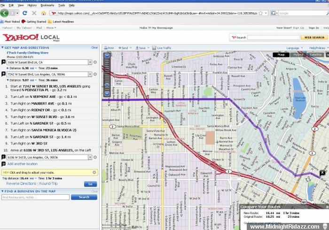
Task: Open the Tools menu
Action: point(62,5)
